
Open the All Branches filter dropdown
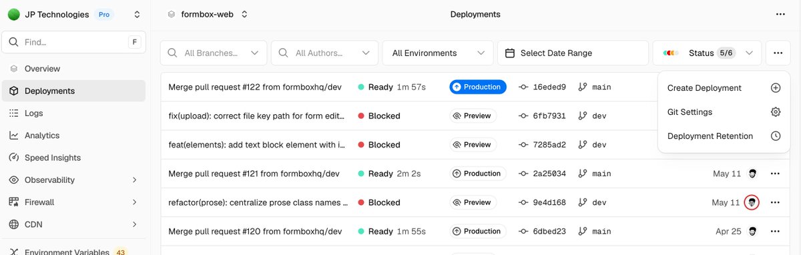214,53
